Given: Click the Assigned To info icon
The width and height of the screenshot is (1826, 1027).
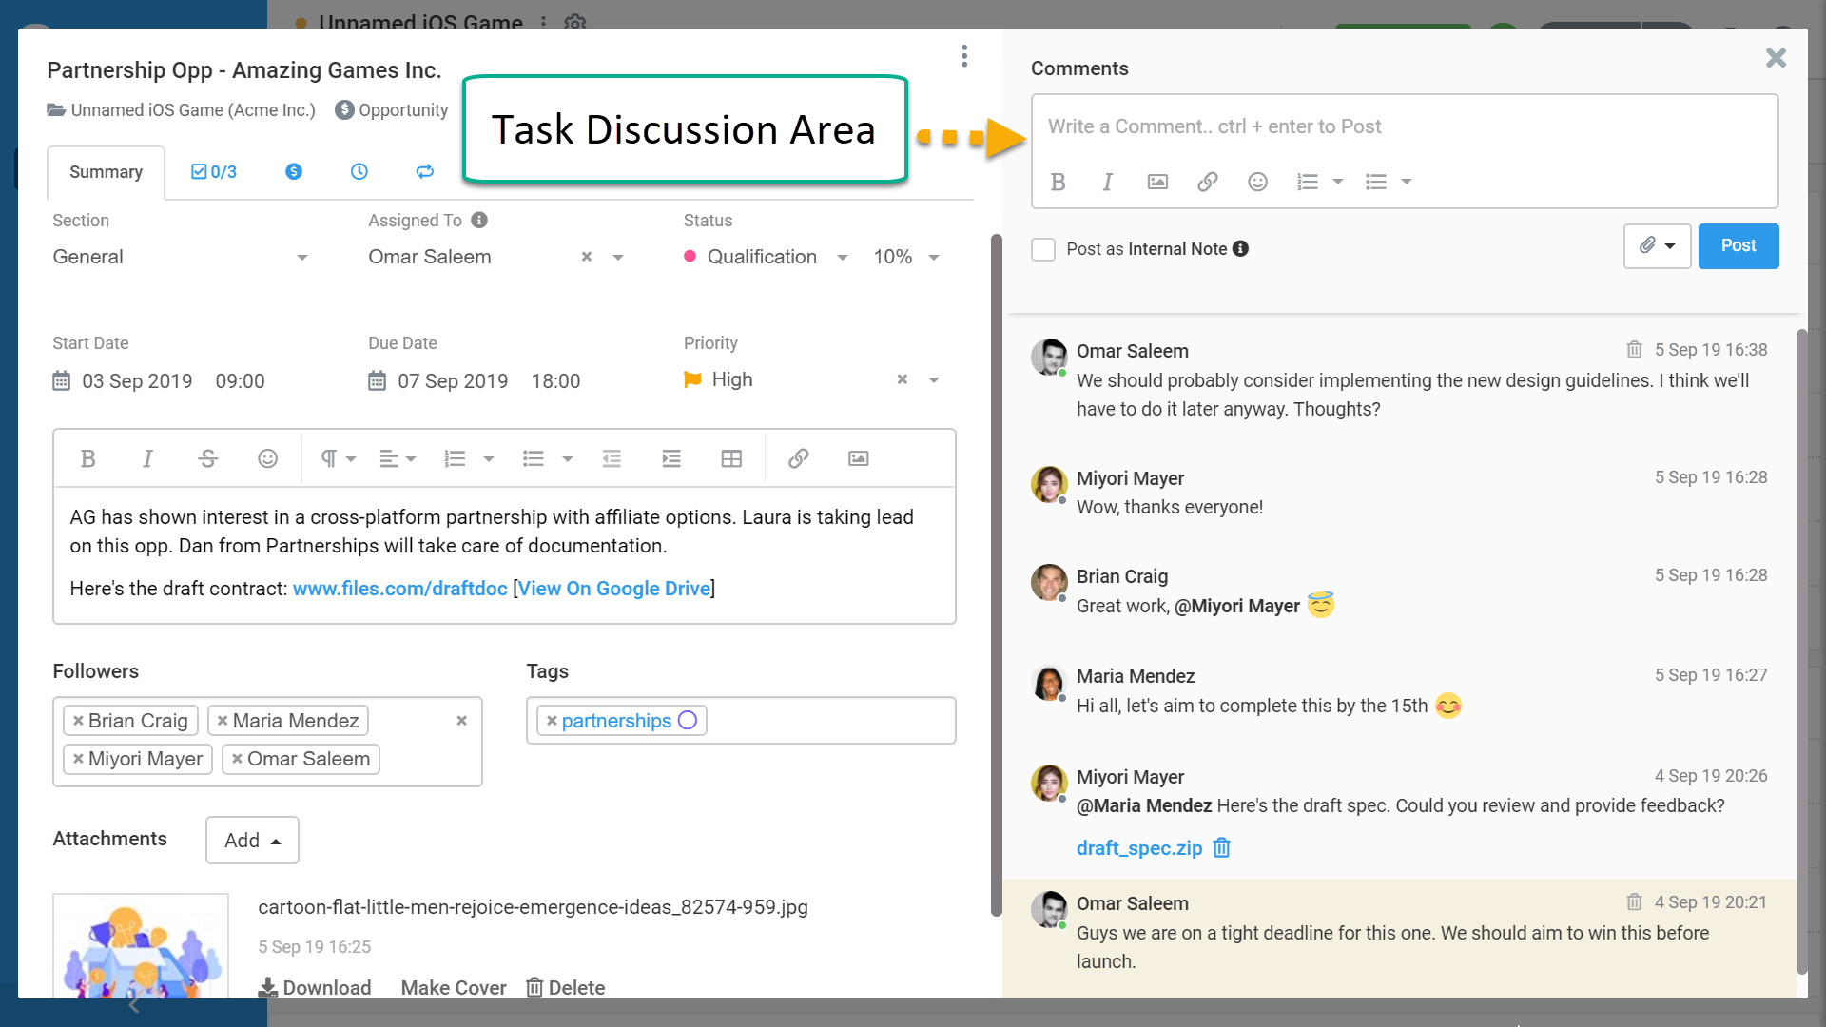Looking at the screenshot, I should point(479,220).
